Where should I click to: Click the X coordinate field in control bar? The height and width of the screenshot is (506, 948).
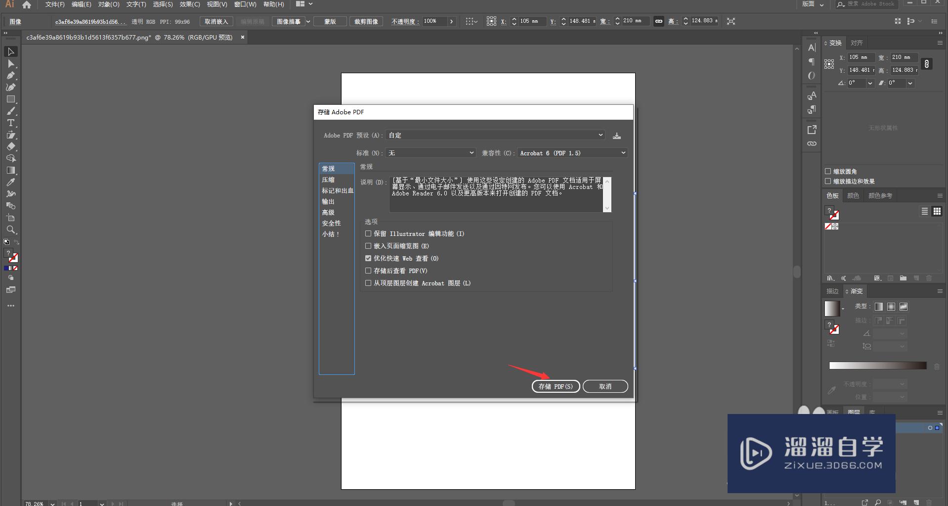tap(532, 21)
